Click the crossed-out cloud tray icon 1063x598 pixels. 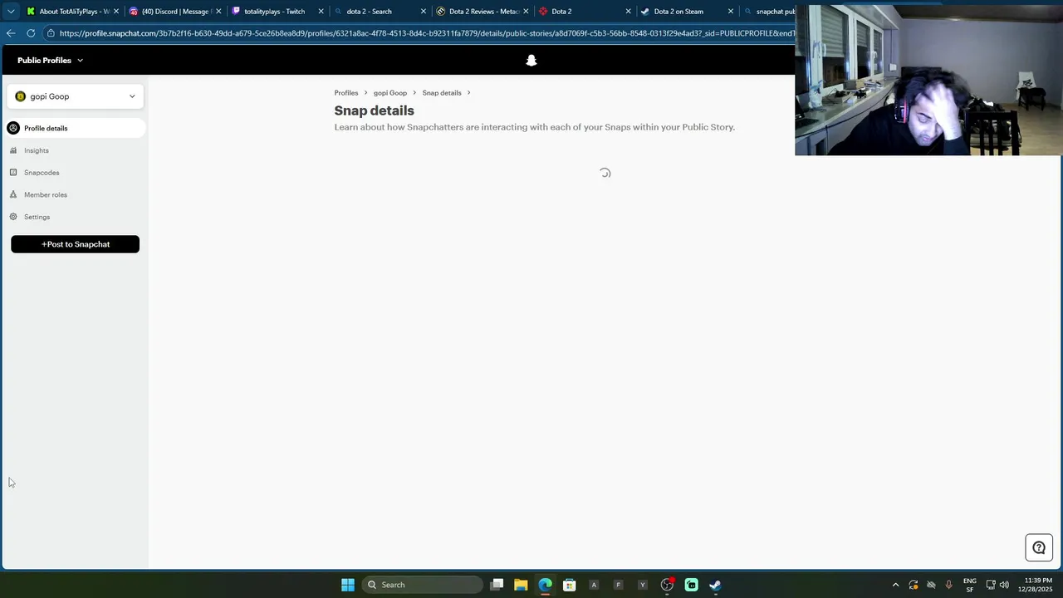(931, 585)
